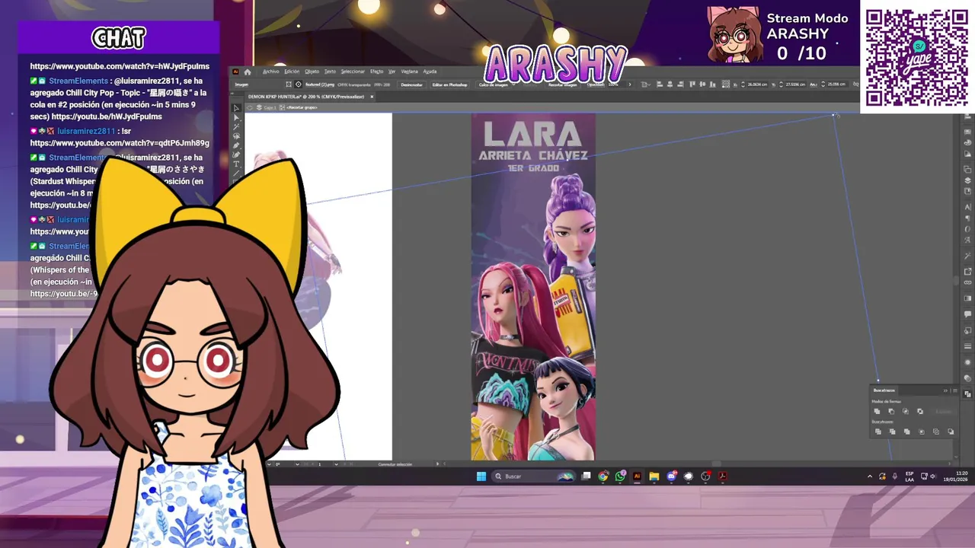Open Discord from the taskbar
975x548 pixels.
click(672, 476)
